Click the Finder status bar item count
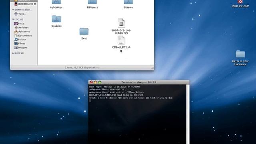 [82, 68]
